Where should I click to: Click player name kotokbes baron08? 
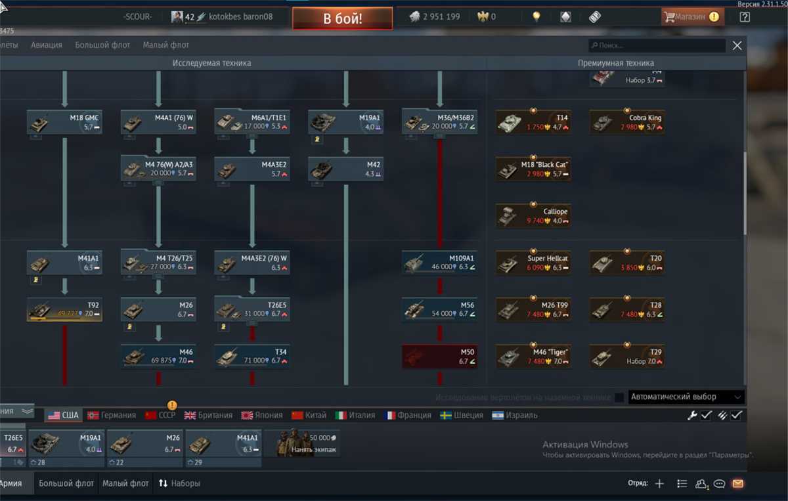click(240, 17)
